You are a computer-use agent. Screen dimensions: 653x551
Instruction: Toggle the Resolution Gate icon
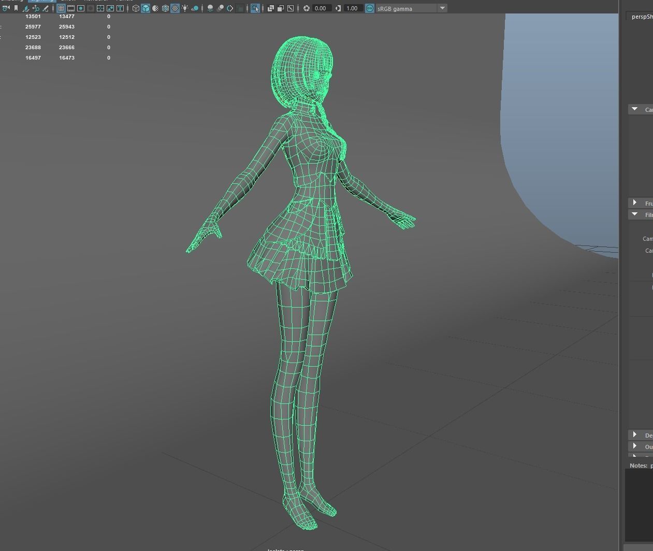(x=81, y=8)
